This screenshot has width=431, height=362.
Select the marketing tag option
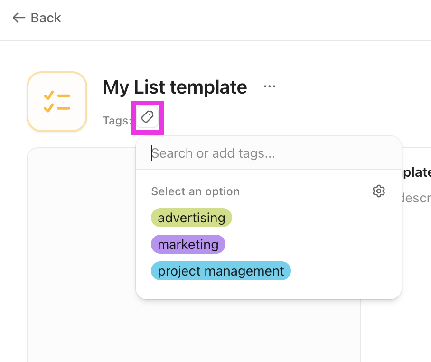pos(188,244)
